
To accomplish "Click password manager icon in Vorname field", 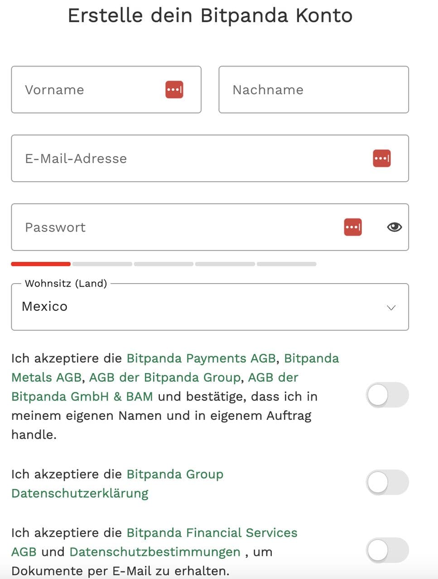I will (174, 90).
